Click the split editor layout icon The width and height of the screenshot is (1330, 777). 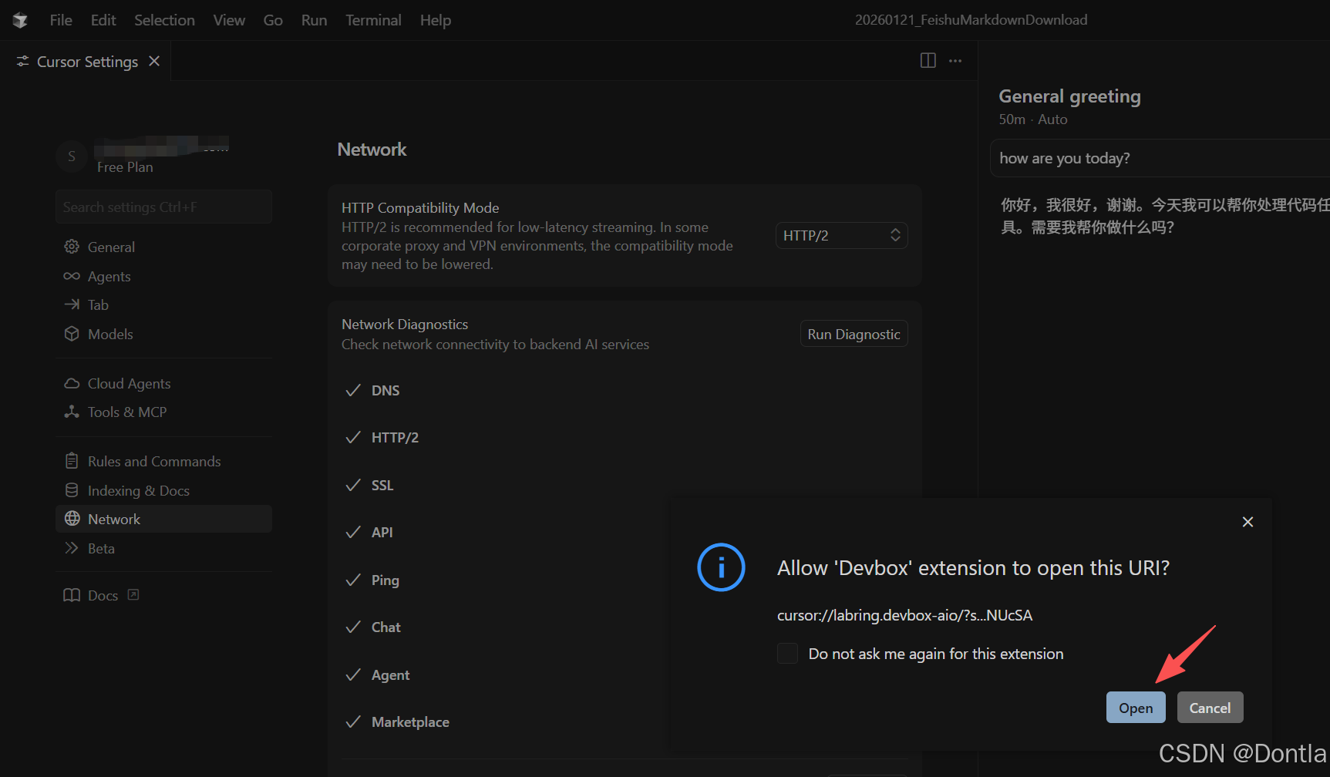928,61
